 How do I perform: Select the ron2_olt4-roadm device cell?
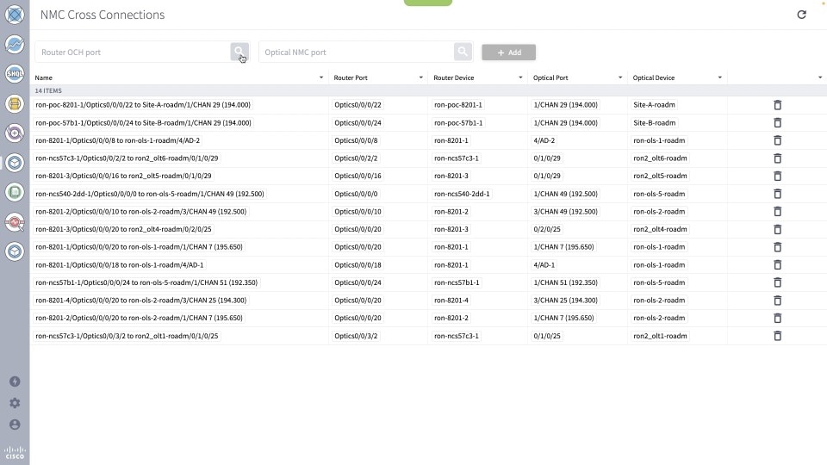[660, 229]
